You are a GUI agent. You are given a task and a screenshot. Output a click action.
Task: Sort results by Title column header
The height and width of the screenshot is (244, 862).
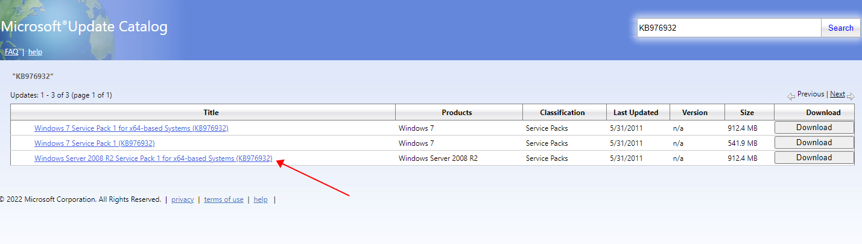(211, 113)
